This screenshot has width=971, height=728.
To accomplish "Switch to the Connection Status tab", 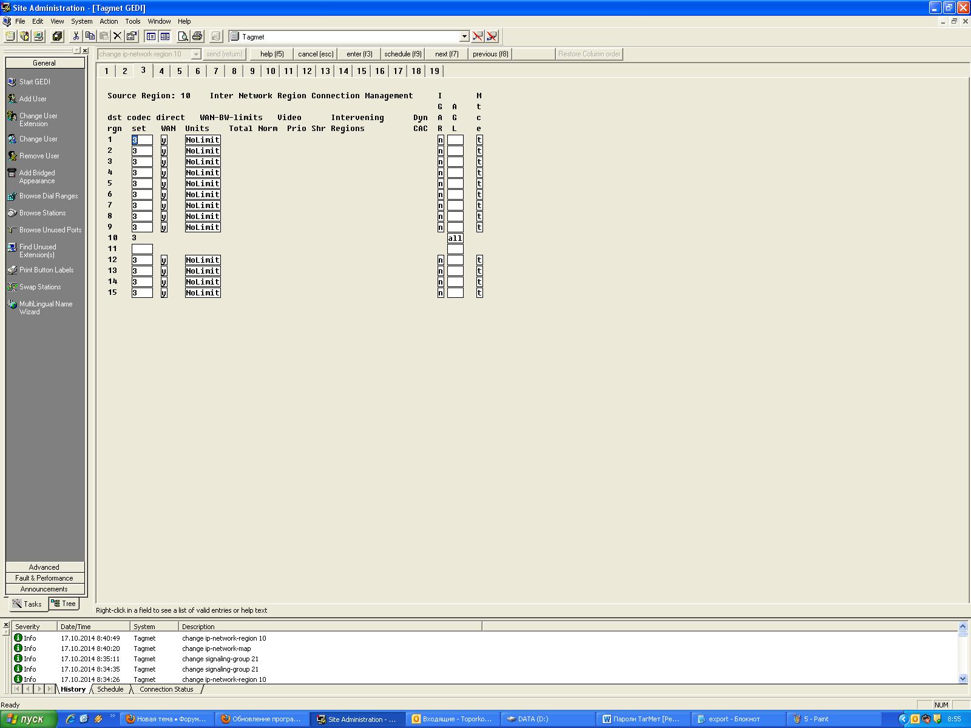I will 166,689.
